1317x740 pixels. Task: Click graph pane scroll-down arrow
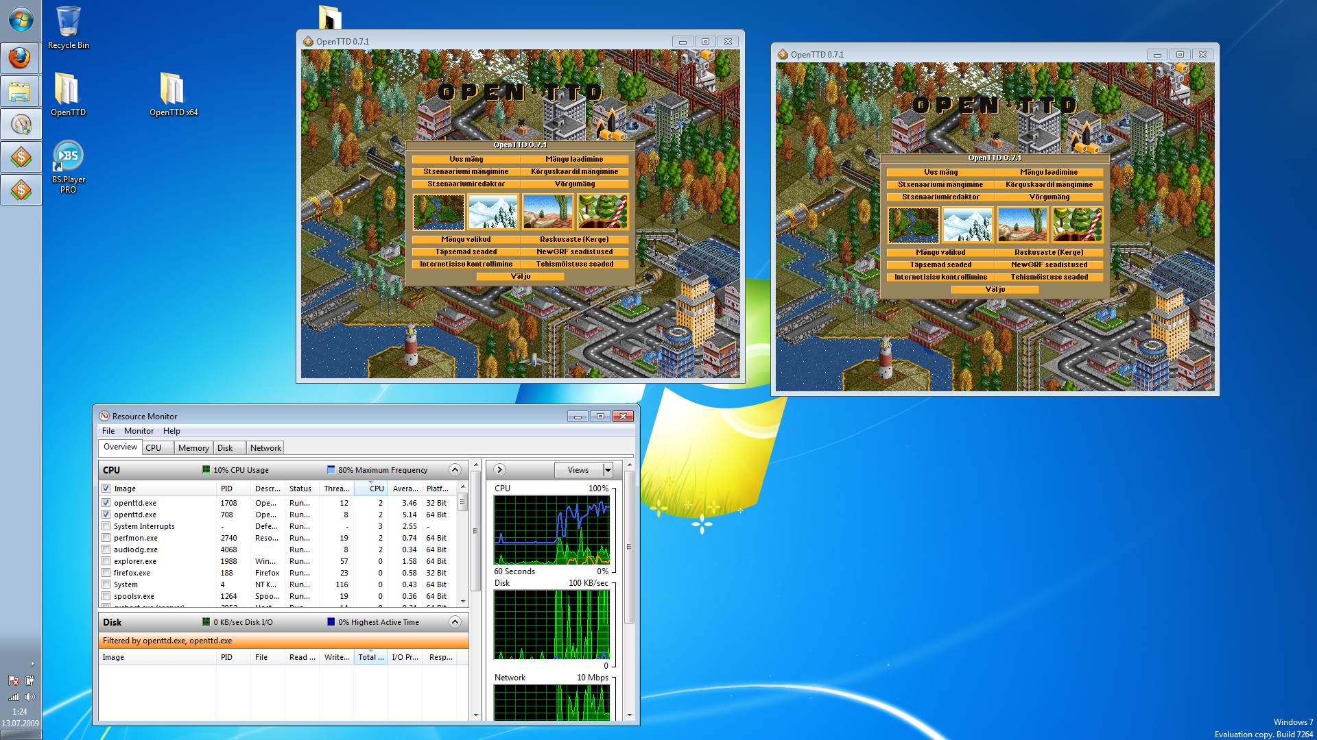630,715
